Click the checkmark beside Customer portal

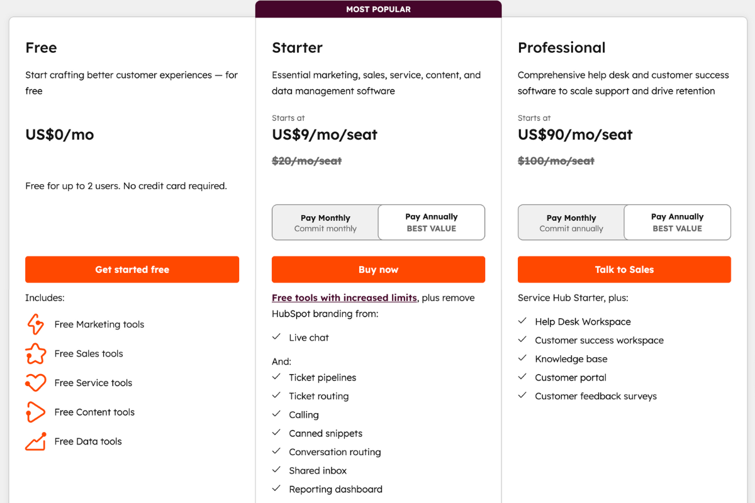(522, 377)
